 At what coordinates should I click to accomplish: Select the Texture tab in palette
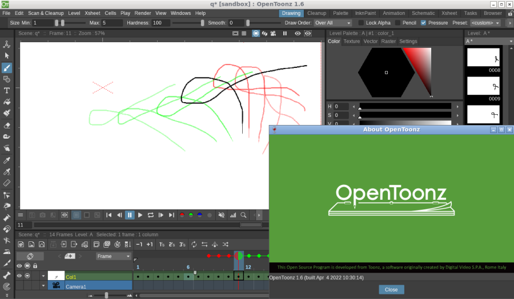351,41
